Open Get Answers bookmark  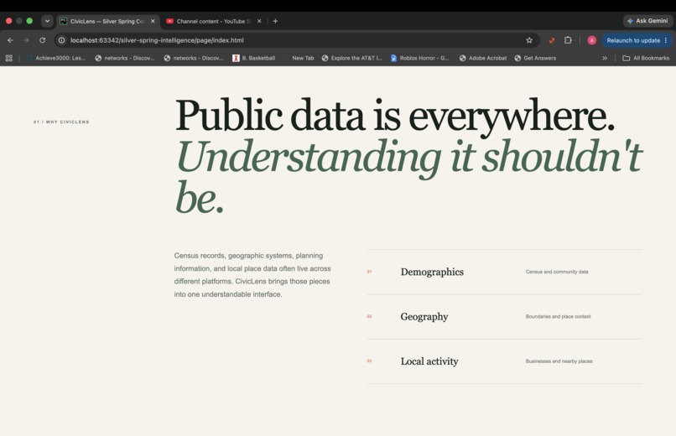[535, 58]
